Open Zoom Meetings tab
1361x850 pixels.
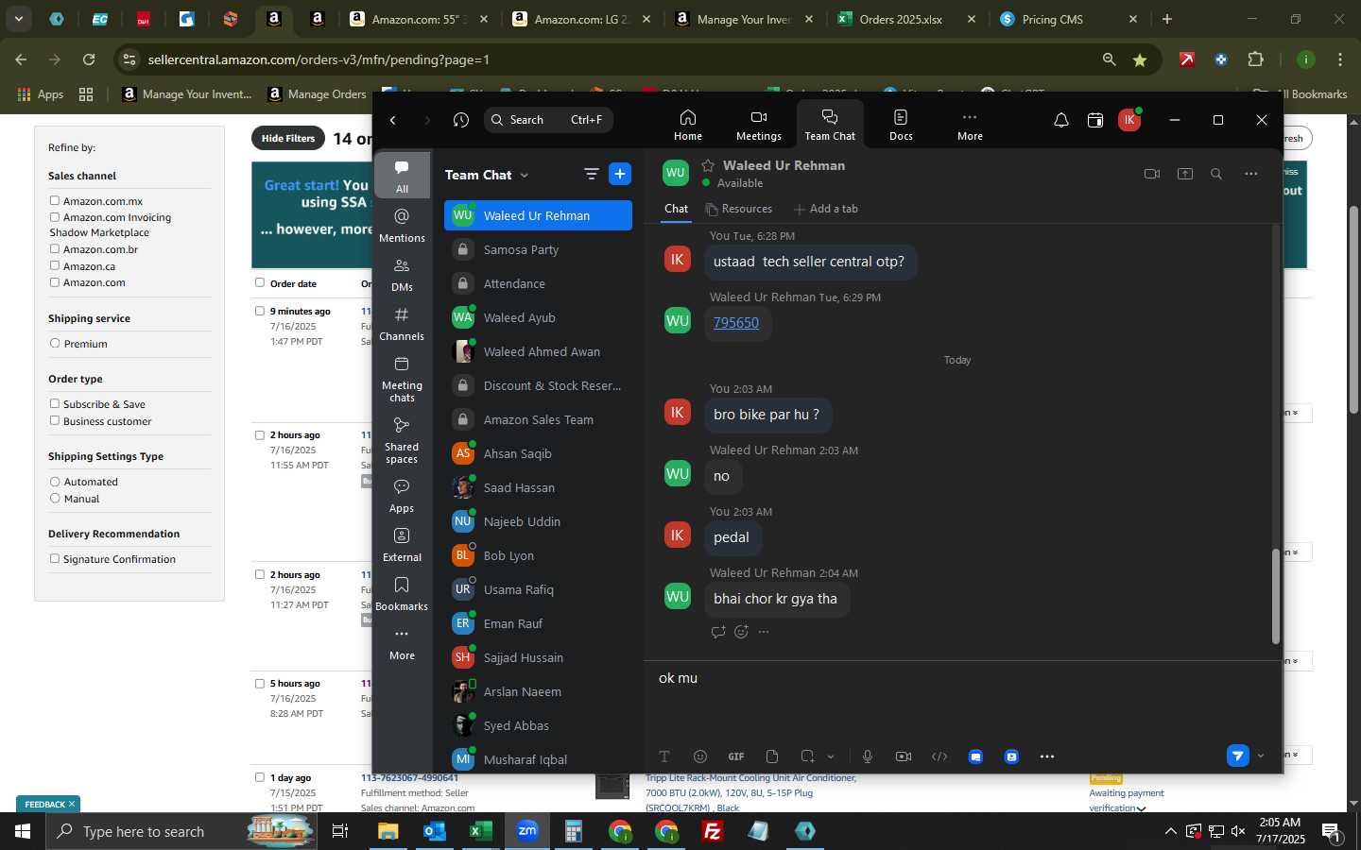pyautogui.click(x=758, y=125)
